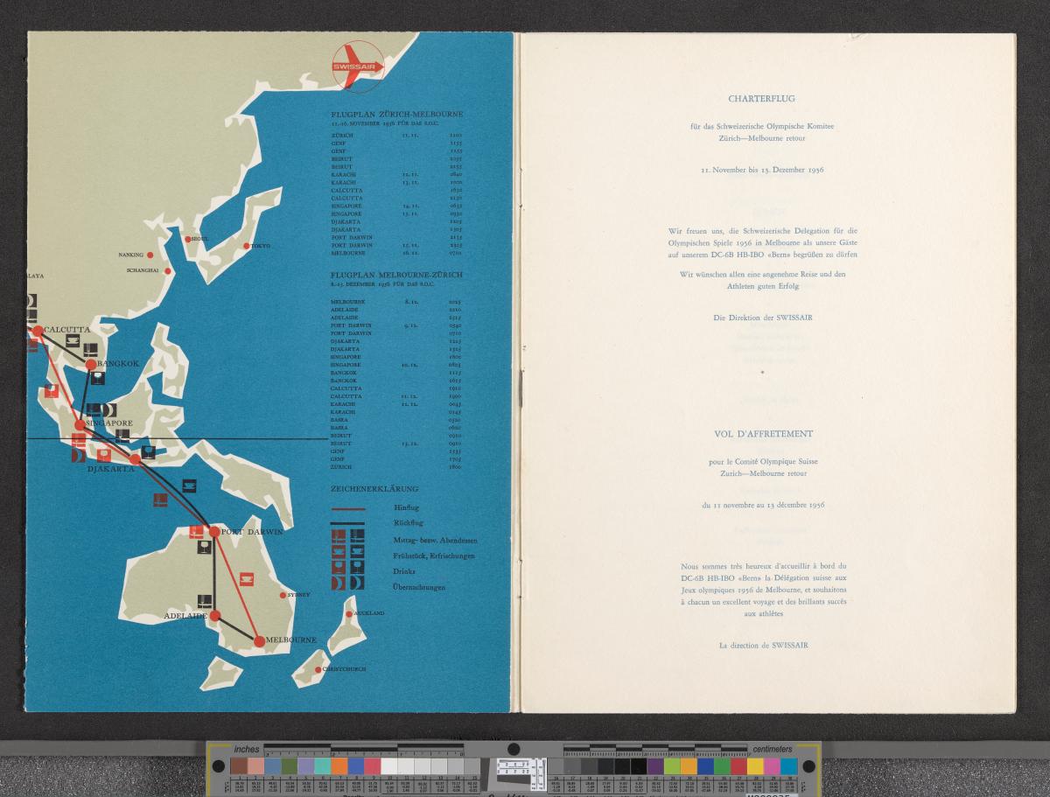Click the 'ADELAIDE' map label

(x=185, y=616)
